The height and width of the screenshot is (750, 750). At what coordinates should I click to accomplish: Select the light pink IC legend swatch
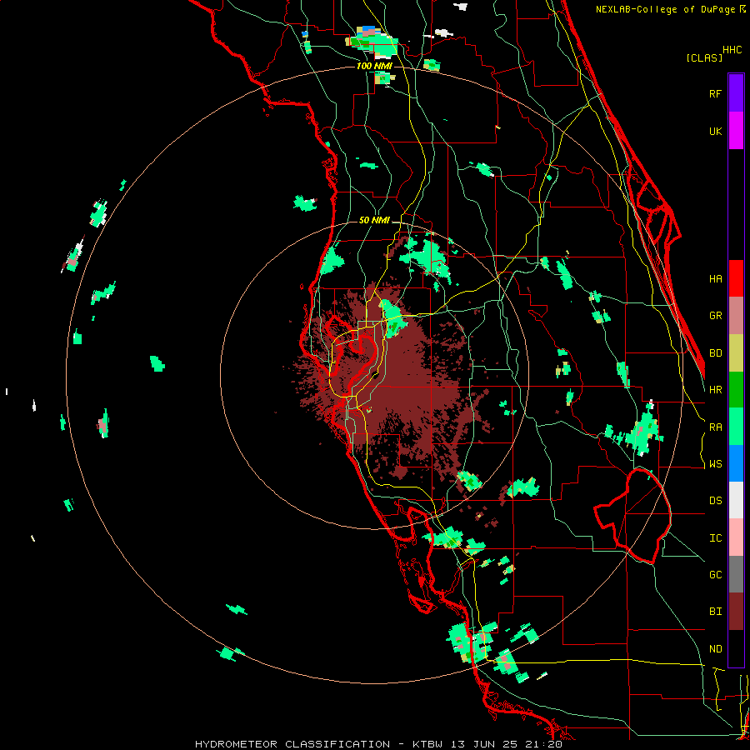pos(736,537)
